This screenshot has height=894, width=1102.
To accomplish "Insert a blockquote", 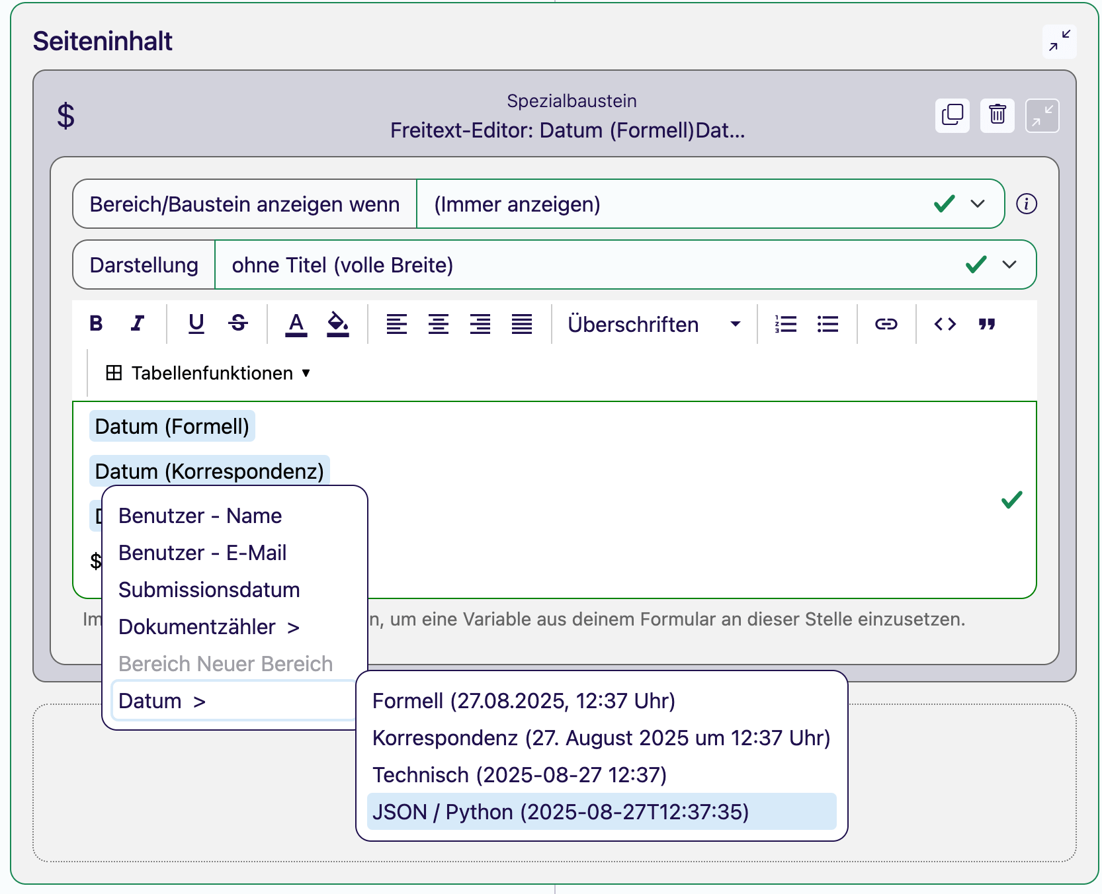I will (x=987, y=324).
